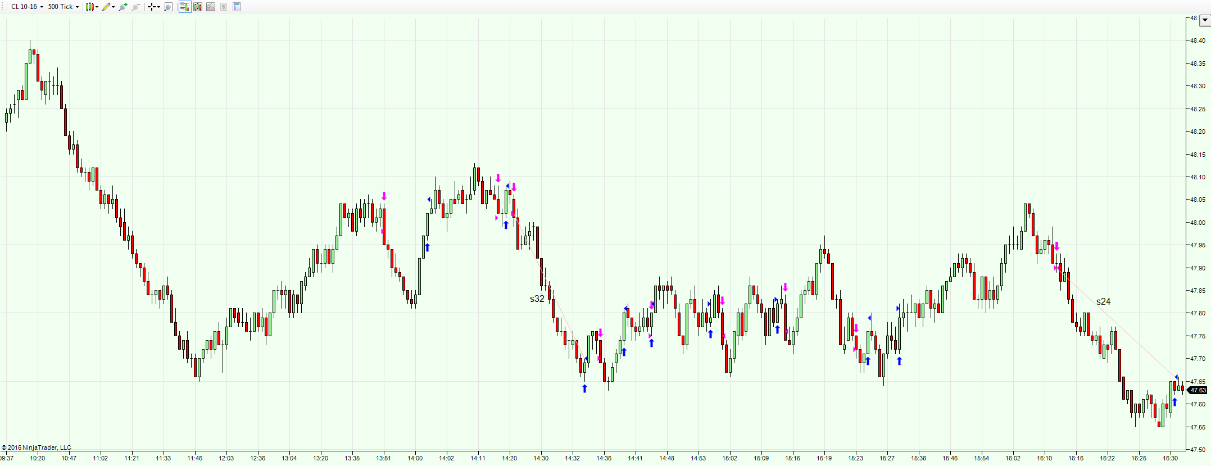Click the 48.40 price axis label
The image size is (1211, 466).
point(1198,40)
